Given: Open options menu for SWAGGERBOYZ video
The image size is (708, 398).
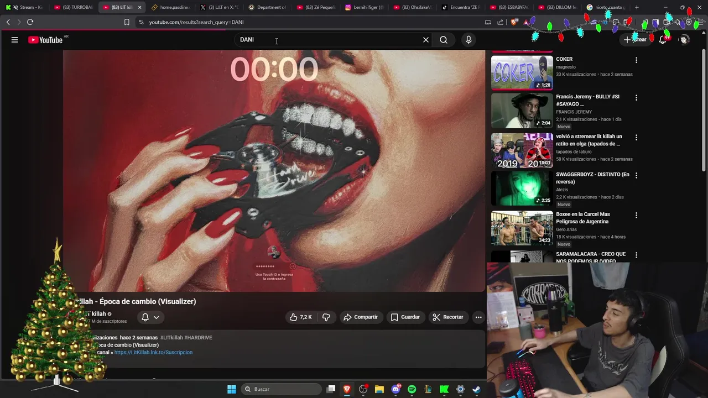Looking at the screenshot, I should (636, 175).
